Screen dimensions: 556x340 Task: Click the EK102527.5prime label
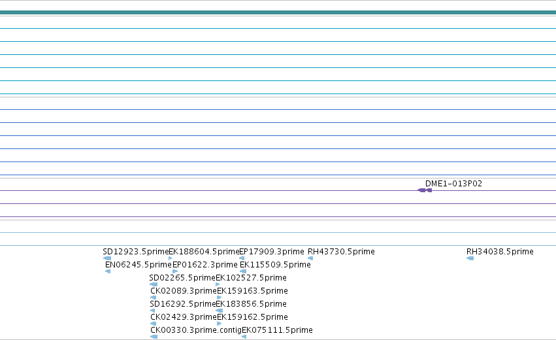point(251,278)
